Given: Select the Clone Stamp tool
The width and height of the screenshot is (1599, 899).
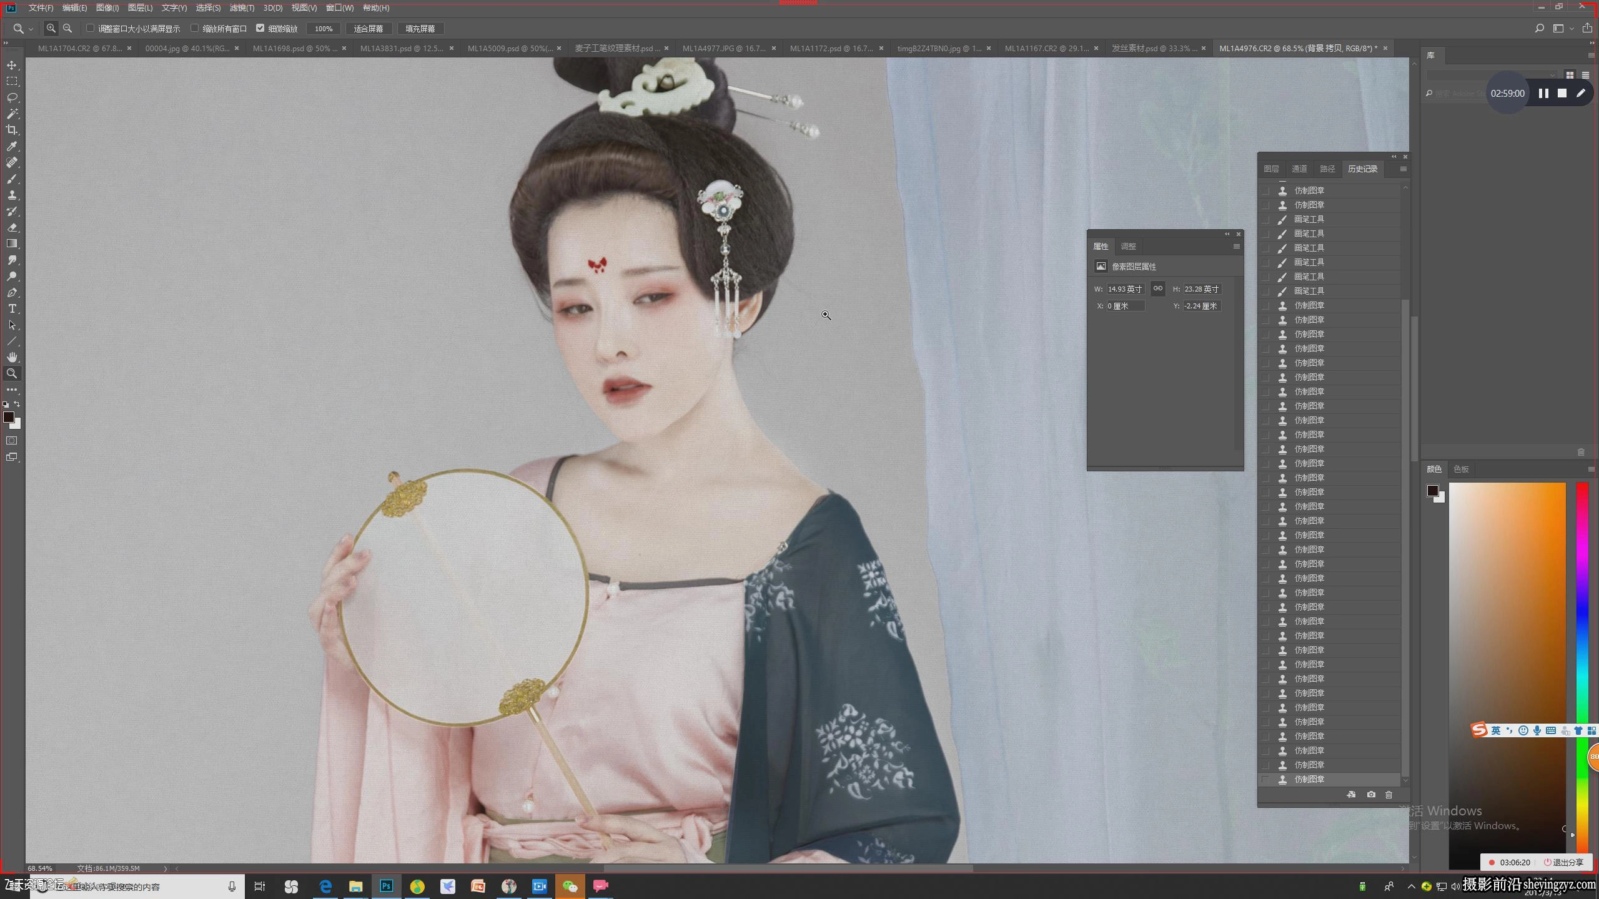Looking at the screenshot, I should pos(12,195).
